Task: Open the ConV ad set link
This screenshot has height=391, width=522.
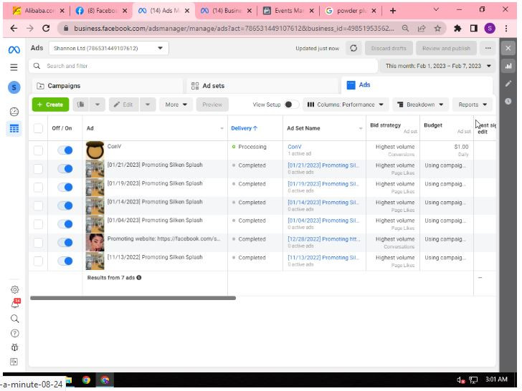Action: (294, 147)
